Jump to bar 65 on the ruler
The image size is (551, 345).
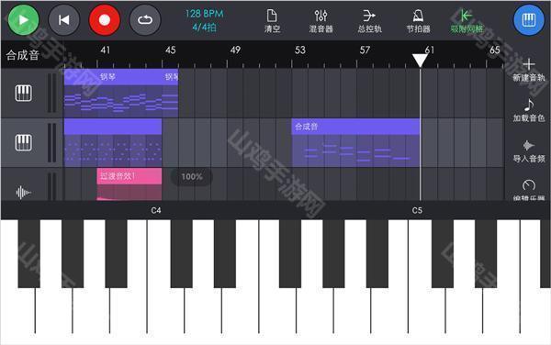[x=494, y=50]
